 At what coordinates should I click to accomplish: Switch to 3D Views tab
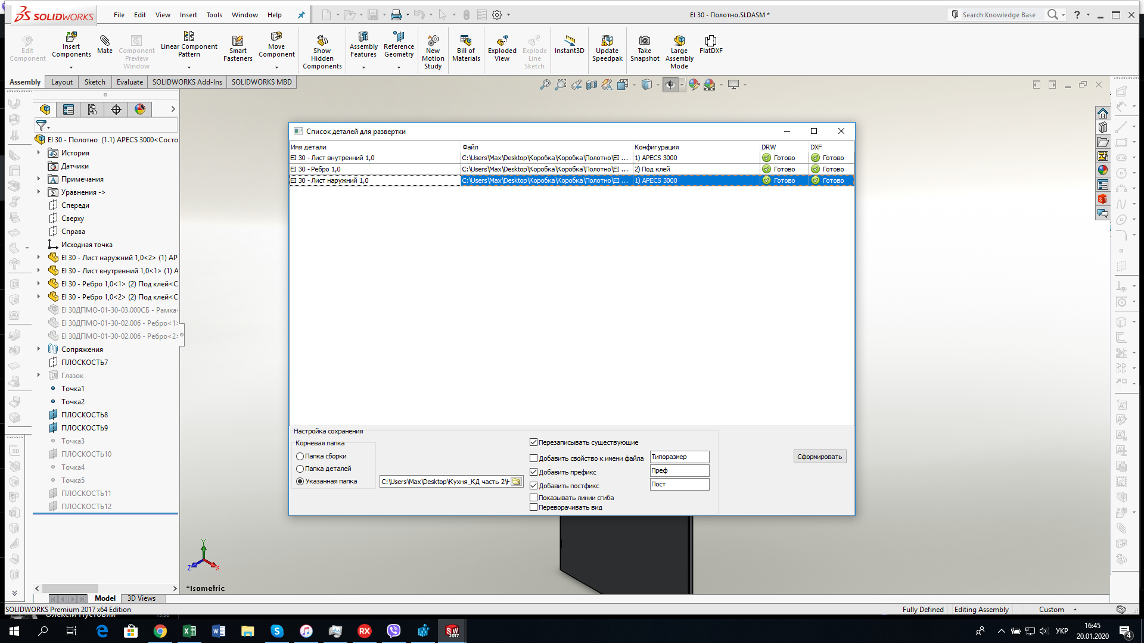[x=141, y=598]
